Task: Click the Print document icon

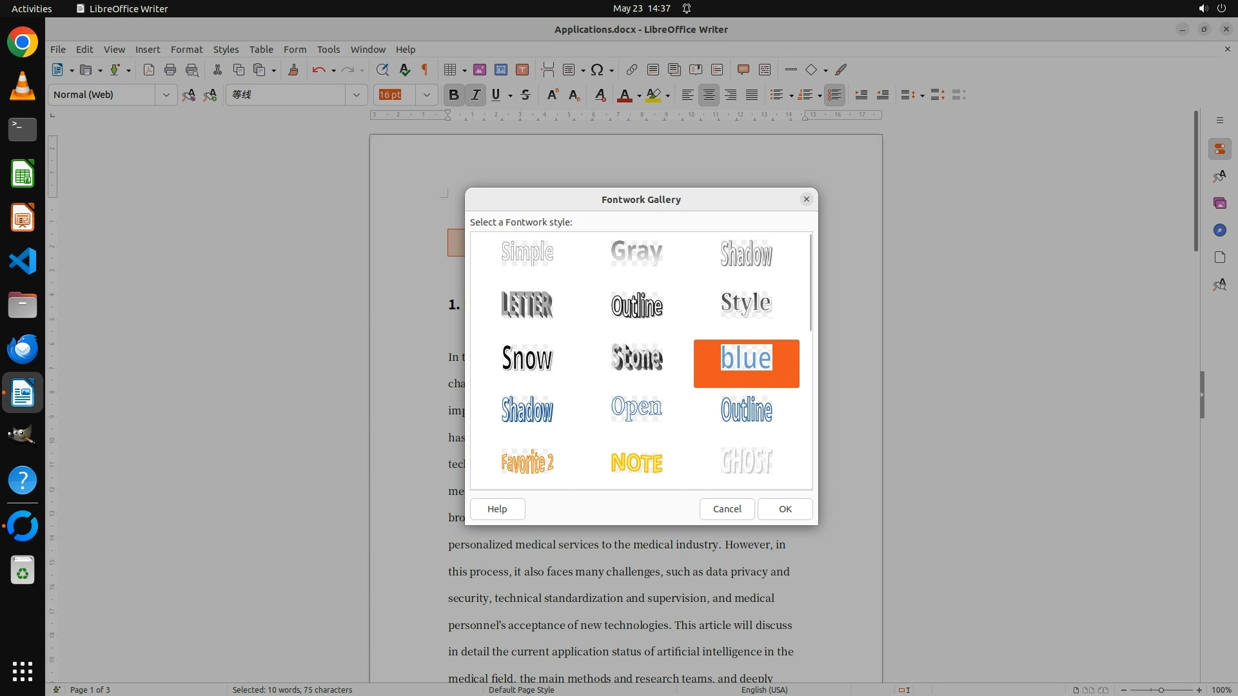Action: (x=170, y=70)
